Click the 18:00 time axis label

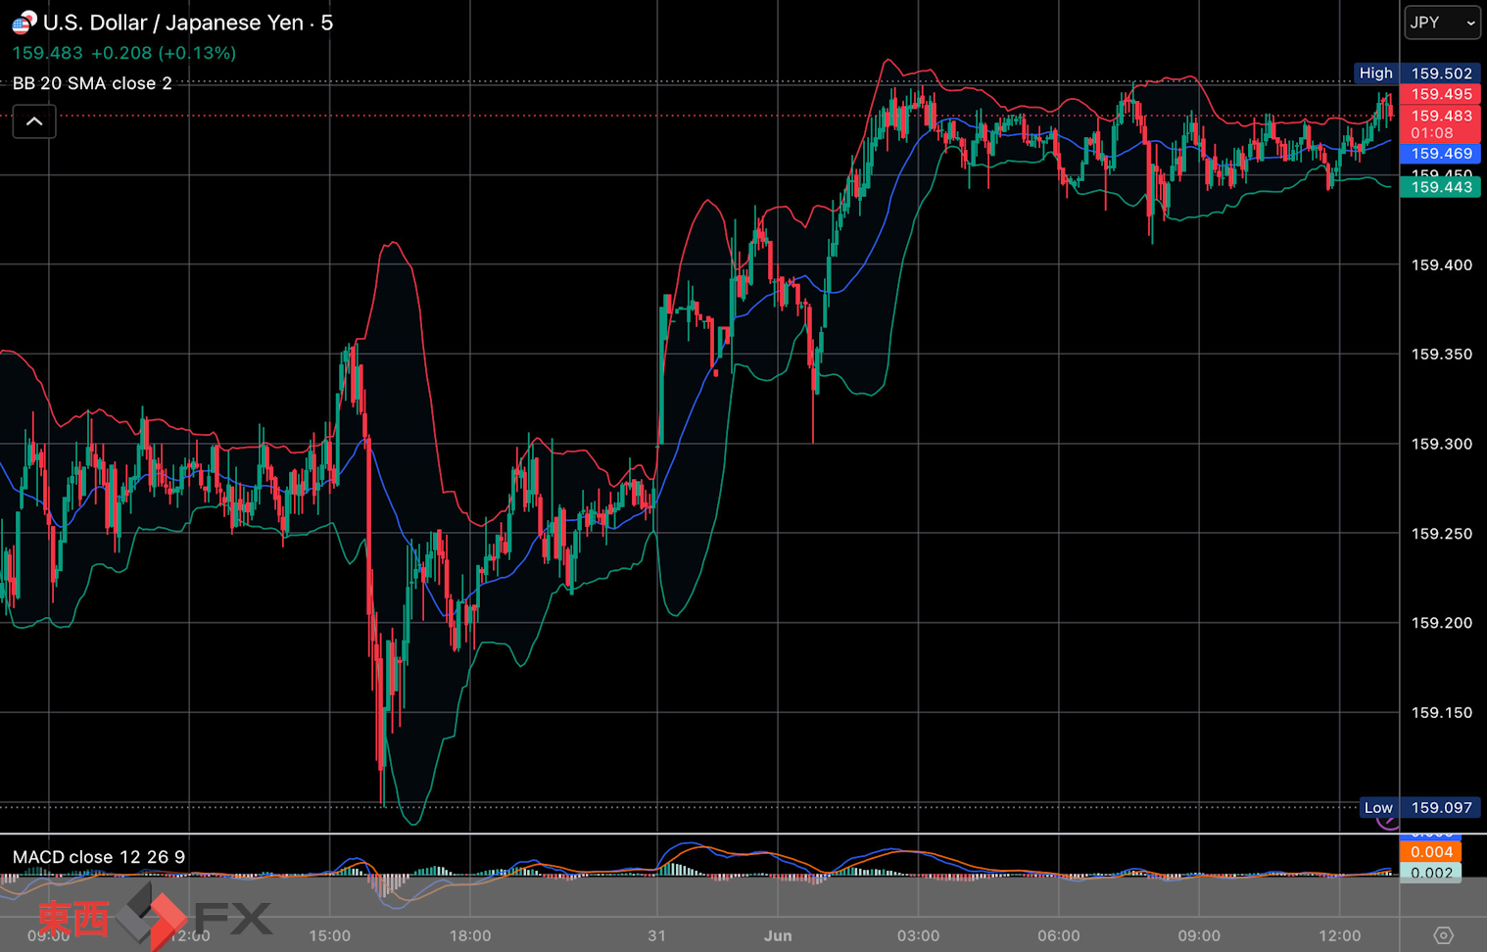tap(470, 935)
